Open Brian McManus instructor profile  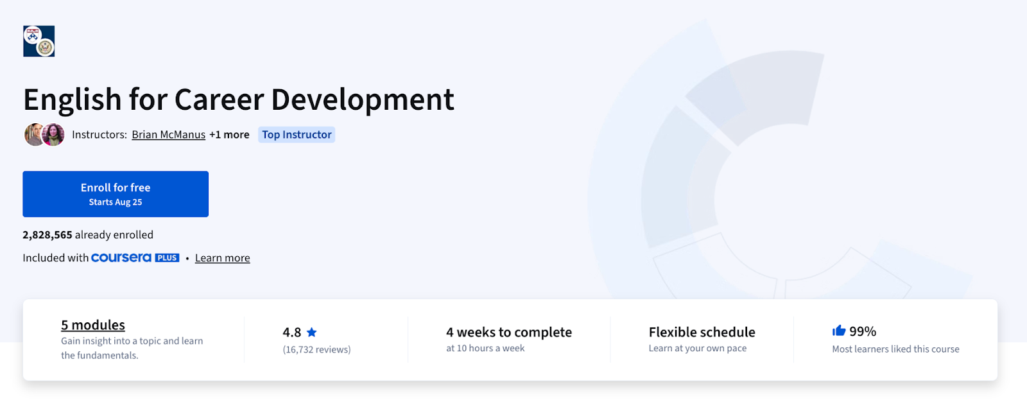click(168, 135)
